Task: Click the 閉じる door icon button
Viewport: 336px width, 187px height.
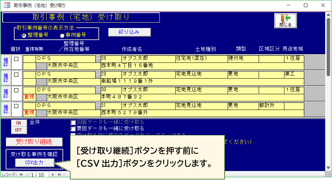Action: tap(286, 21)
